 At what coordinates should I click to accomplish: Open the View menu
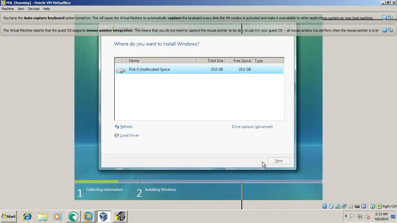[21, 9]
